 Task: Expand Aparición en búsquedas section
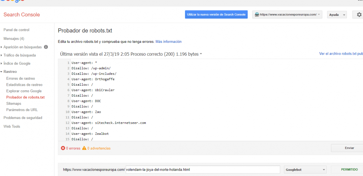click(23, 47)
